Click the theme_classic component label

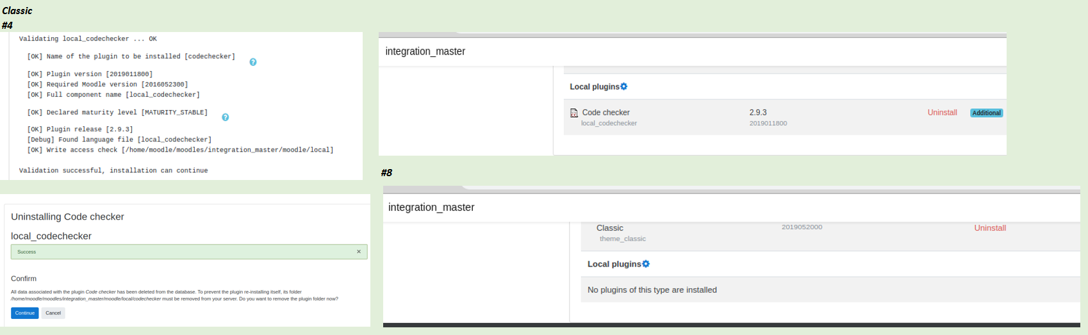(623, 239)
